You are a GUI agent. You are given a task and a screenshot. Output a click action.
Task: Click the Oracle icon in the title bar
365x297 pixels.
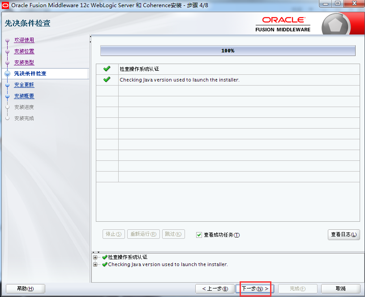pos(5,5)
